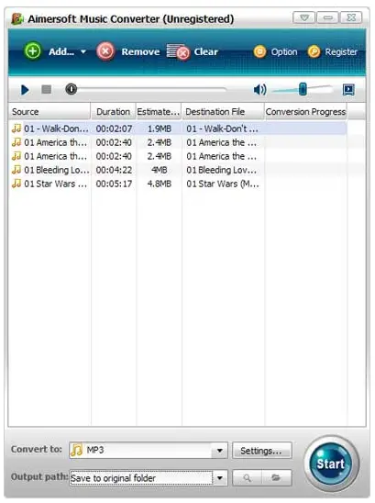Close the Aimersoft Music Converter window

tap(351, 17)
